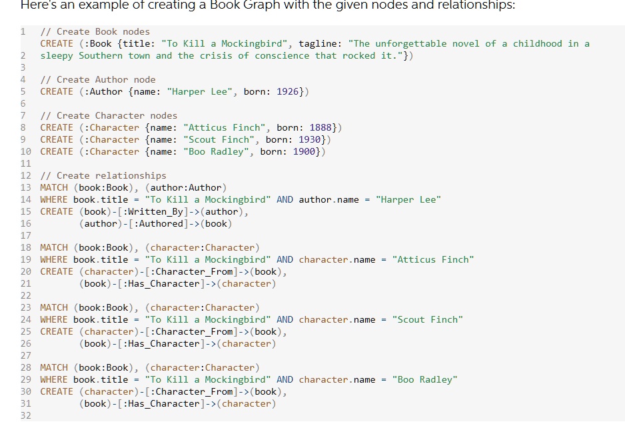Image resolution: width=625 pixels, height=438 pixels.
Task: Click the "Scout Finch" string on line 24
Action: coord(428,319)
